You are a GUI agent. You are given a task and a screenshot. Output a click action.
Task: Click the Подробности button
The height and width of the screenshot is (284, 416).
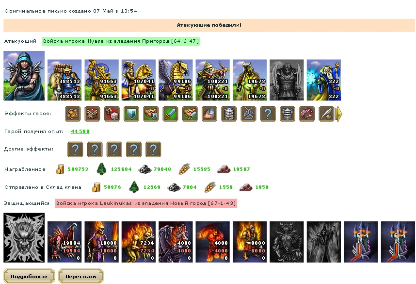(x=29, y=276)
